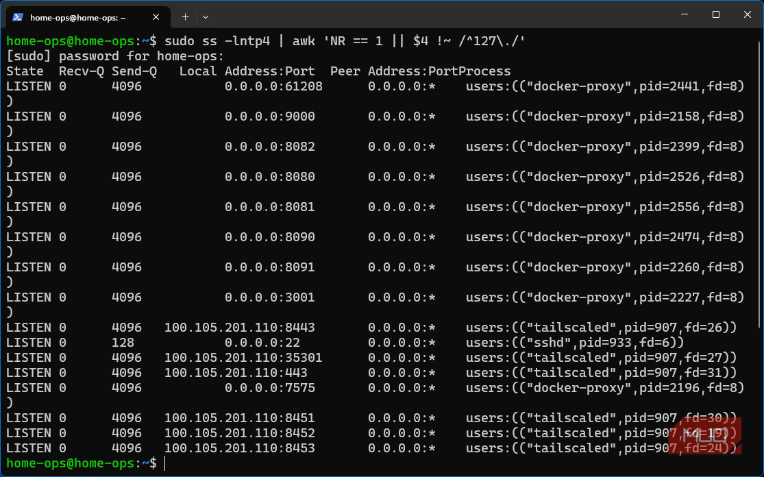Screen dimensions: 764x477
Task: Click the Send-Q value 128
Action: point(123,343)
